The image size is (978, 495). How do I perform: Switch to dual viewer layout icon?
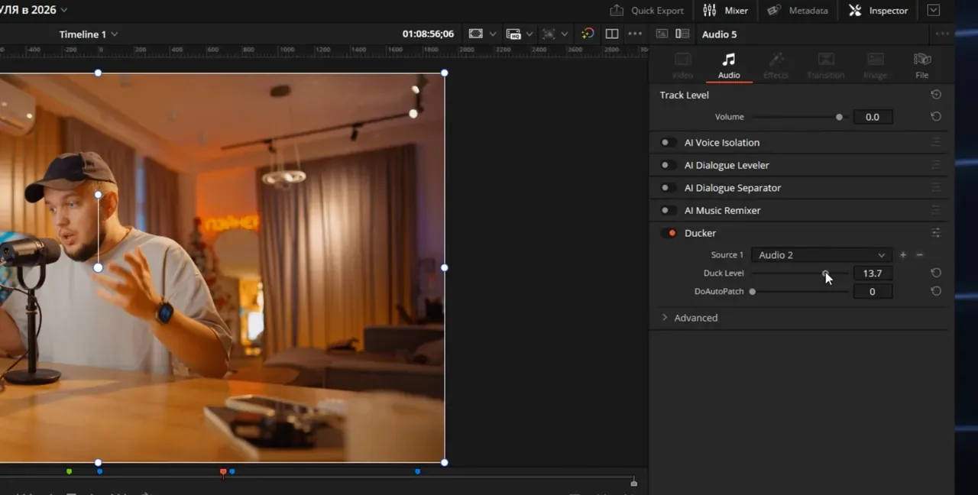coord(612,34)
